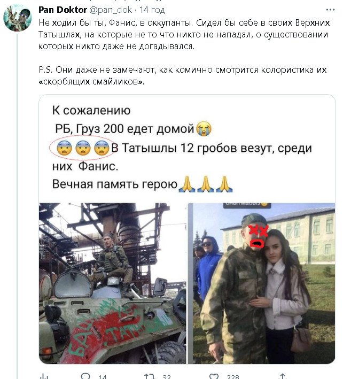This screenshot has height=379, width=343.
Task: Click the like count 228
Action: 233,376
